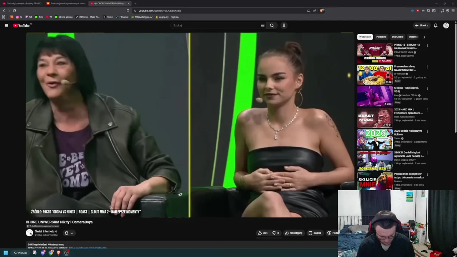This screenshot has height=257, width=457.
Task: Open the music note toolbar icon
Action: pyautogui.click(x=442, y=11)
